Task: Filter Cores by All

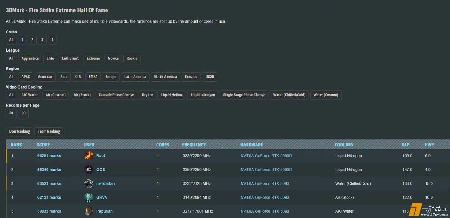Action: tap(11, 40)
